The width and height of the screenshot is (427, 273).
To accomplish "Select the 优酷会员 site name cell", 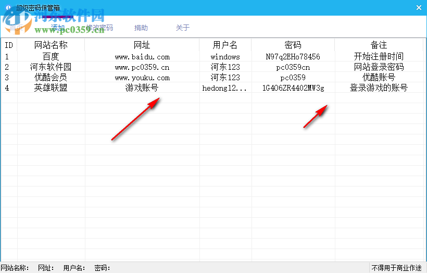I will point(51,78).
